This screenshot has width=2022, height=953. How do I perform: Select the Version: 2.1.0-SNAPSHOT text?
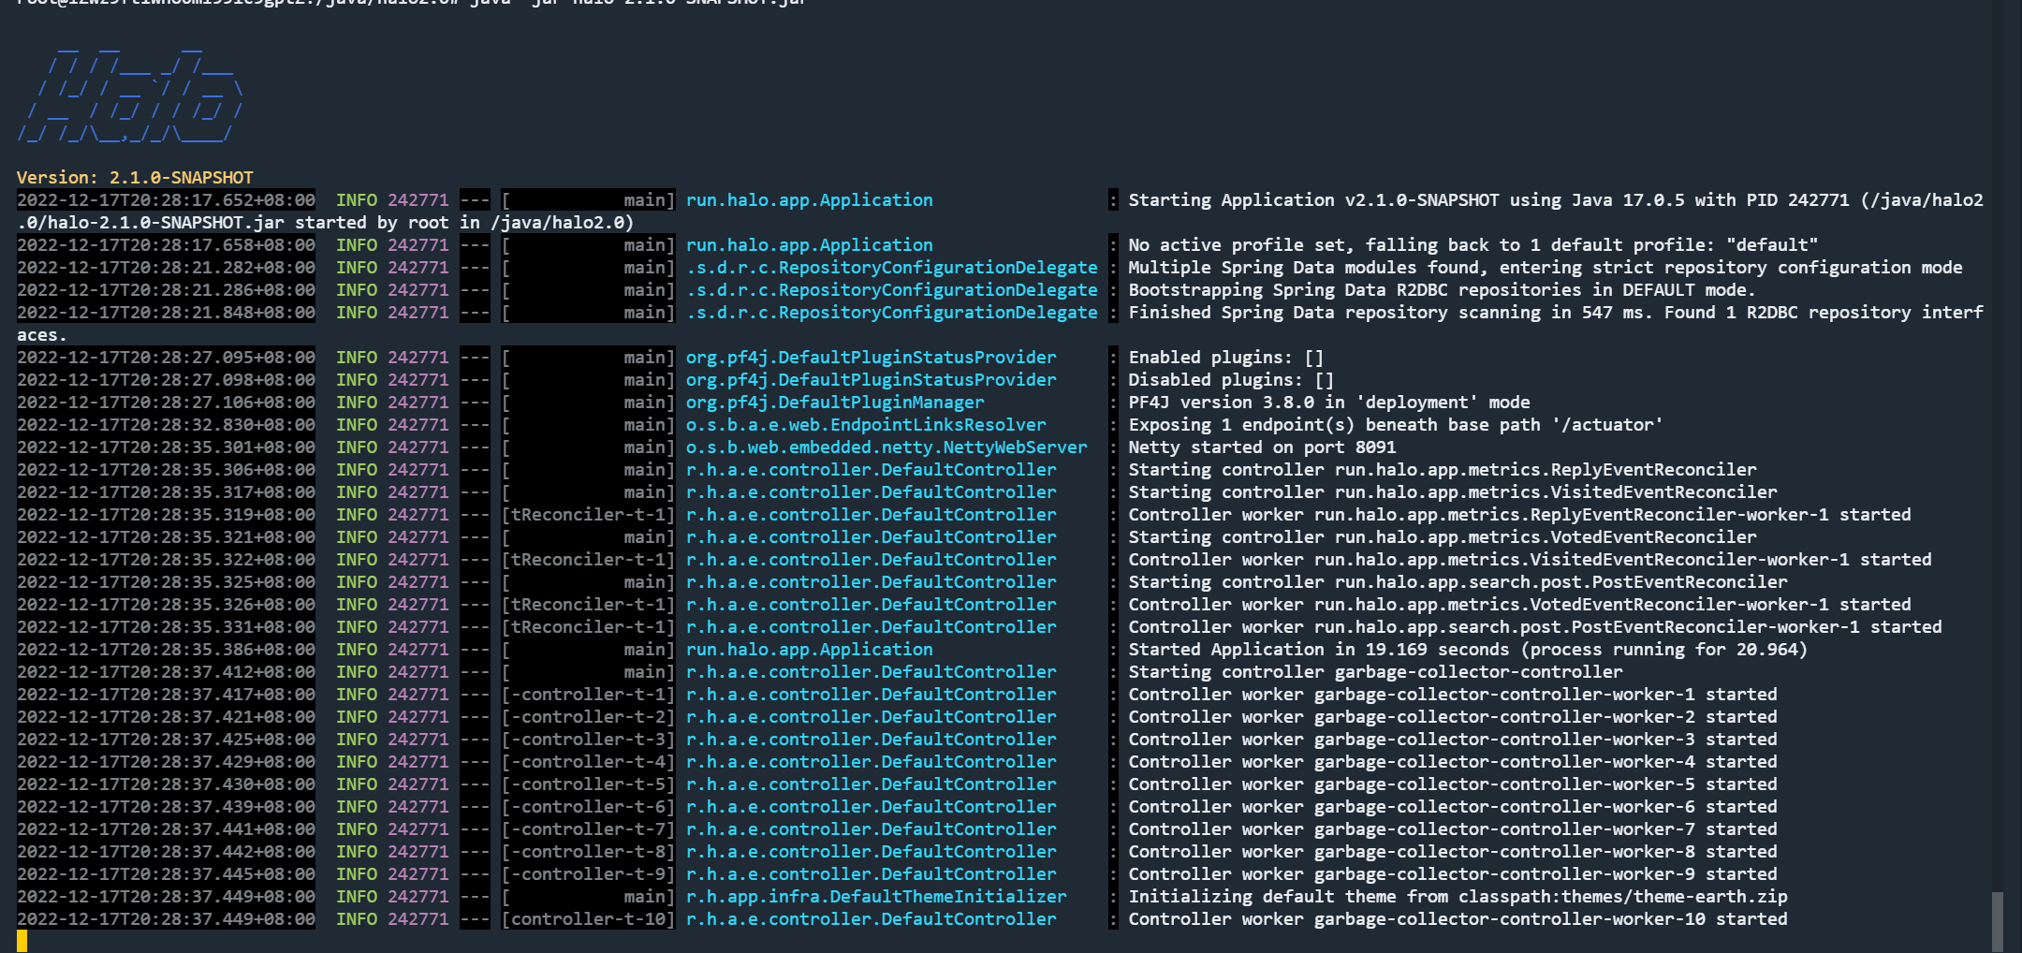tap(134, 177)
